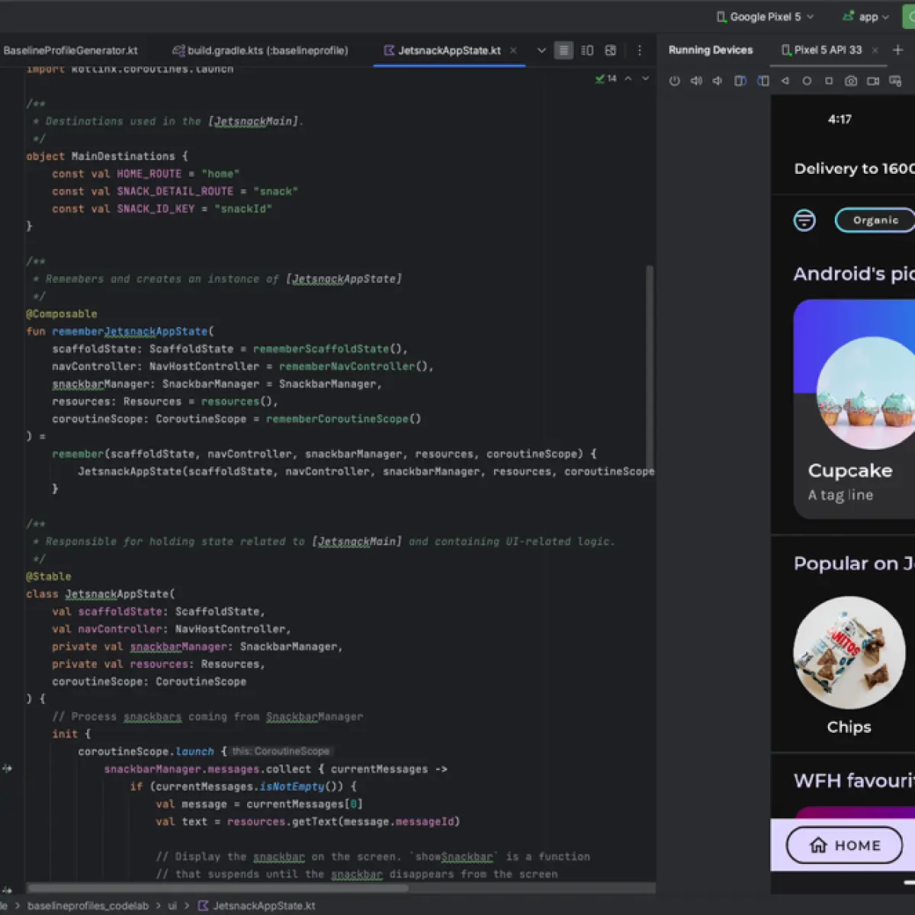Open the app run configuration dropdown
The image size is (915, 915).
tap(865, 17)
